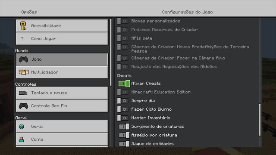276x155 pixels.
Task: Toggle Próximos Recursos de Criador
Action: (122, 30)
